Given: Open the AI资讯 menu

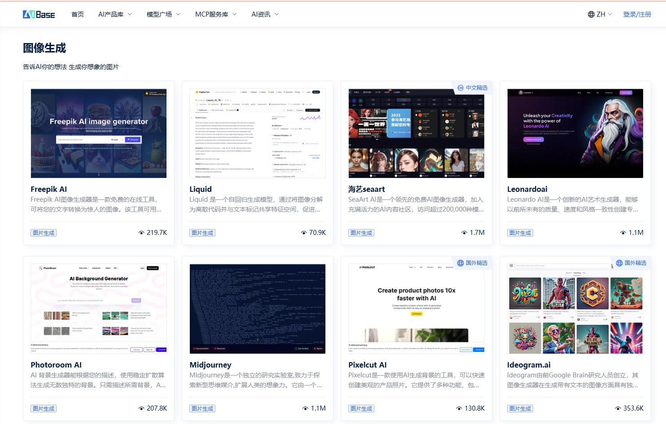Looking at the screenshot, I should 265,14.
